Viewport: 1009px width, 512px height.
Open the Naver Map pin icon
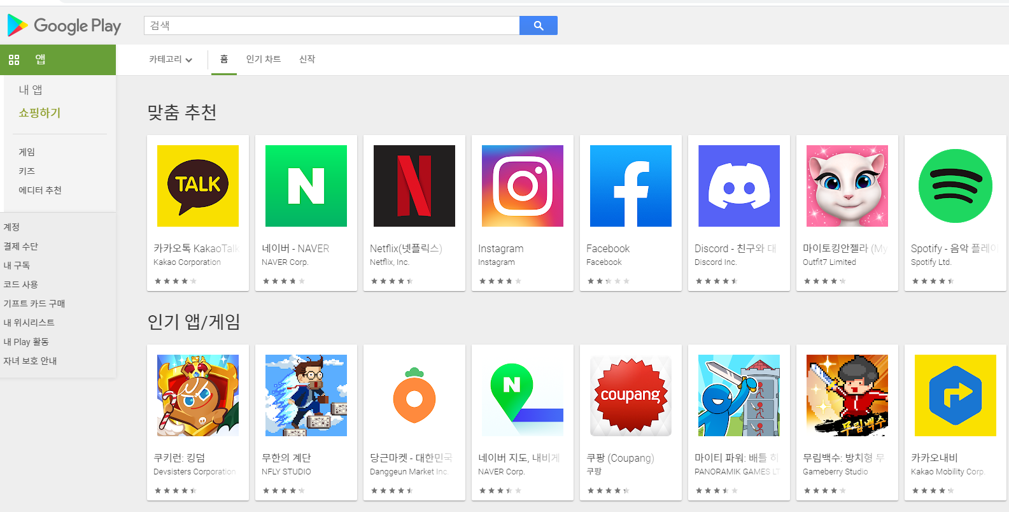(x=523, y=395)
